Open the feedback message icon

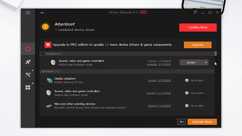point(195,12)
